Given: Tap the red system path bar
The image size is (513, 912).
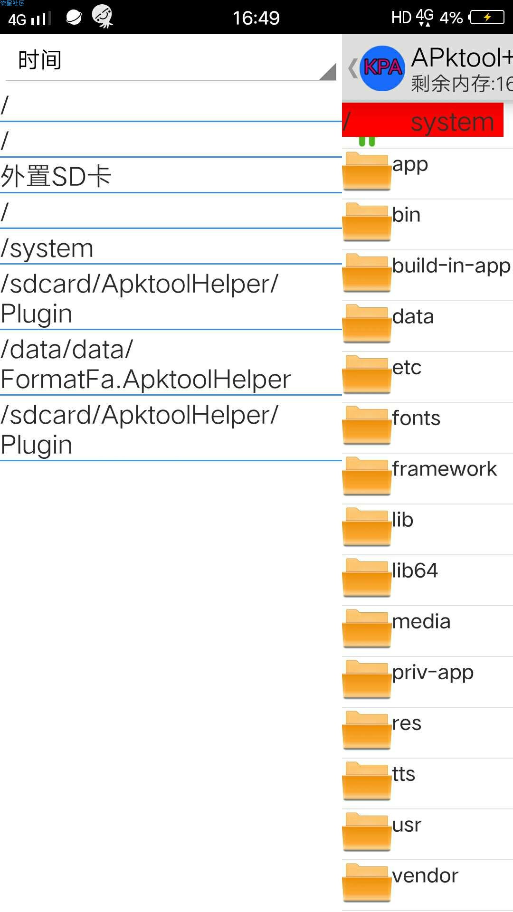Looking at the screenshot, I should click(423, 120).
